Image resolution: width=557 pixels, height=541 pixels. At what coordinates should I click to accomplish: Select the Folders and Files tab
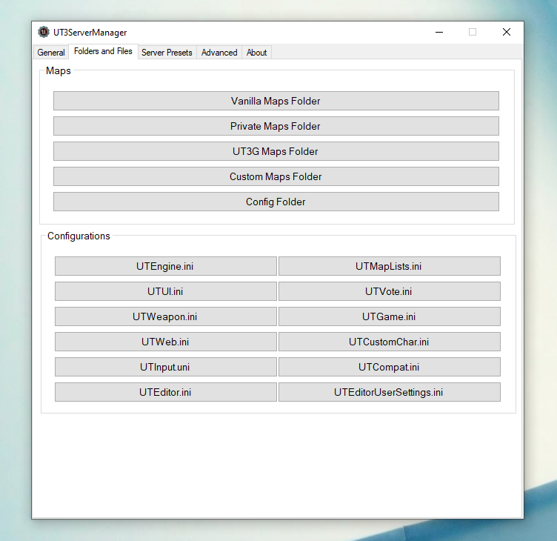point(103,52)
